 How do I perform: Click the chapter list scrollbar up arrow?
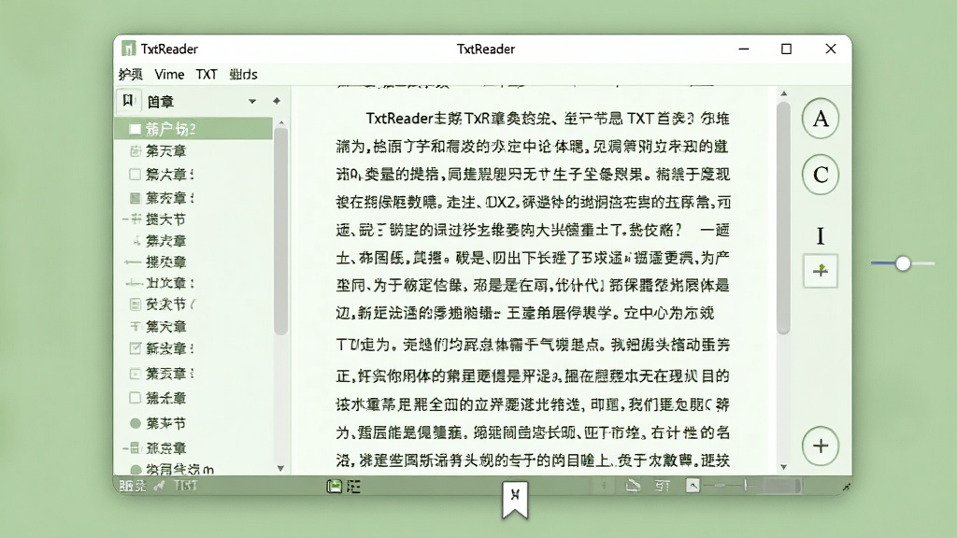coord(280,122)
